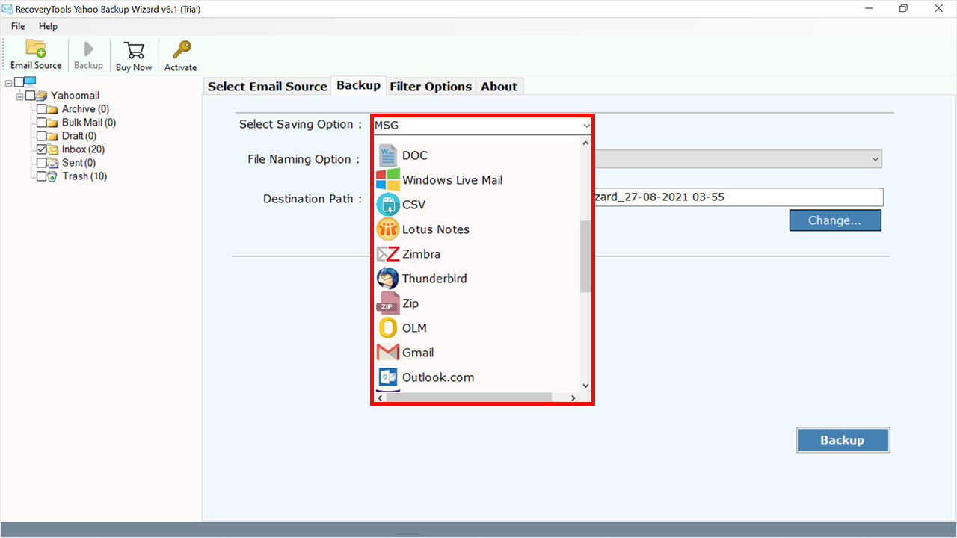The width and height of the screenshot is (957, 538).
Task: Switch to the About tab
Action: 499,87
